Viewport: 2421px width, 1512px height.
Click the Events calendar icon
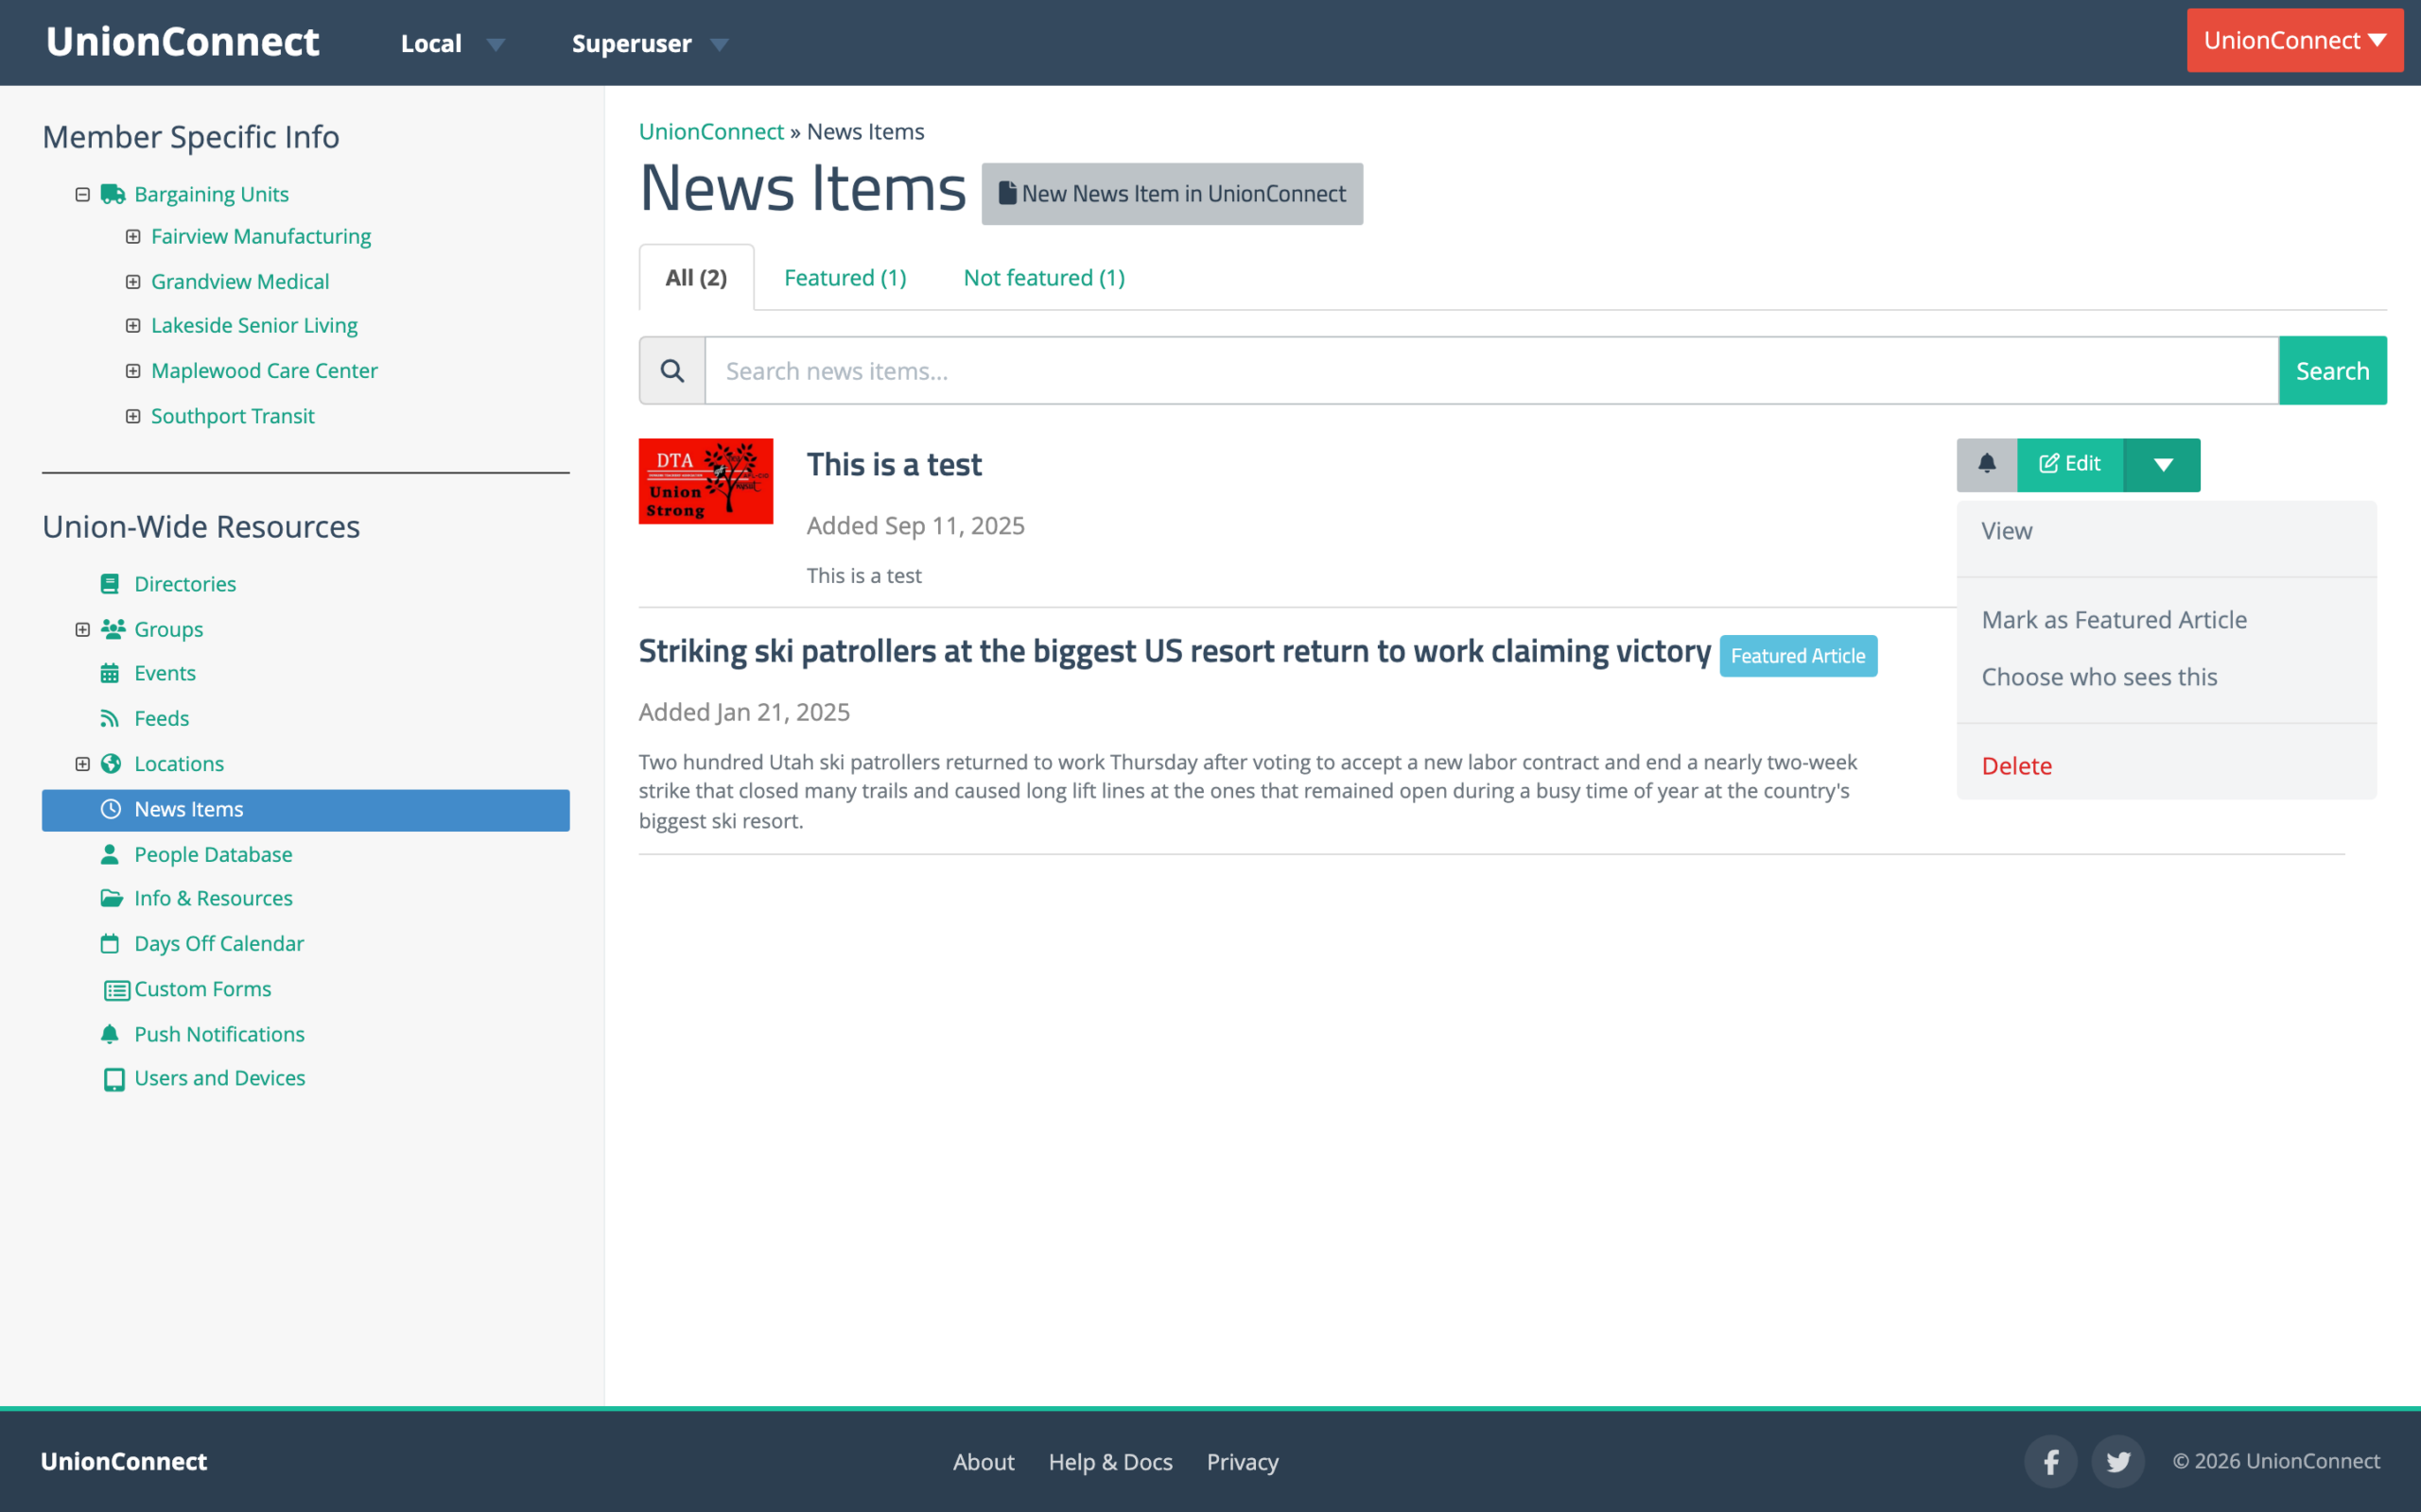click(x=110, y=674)
